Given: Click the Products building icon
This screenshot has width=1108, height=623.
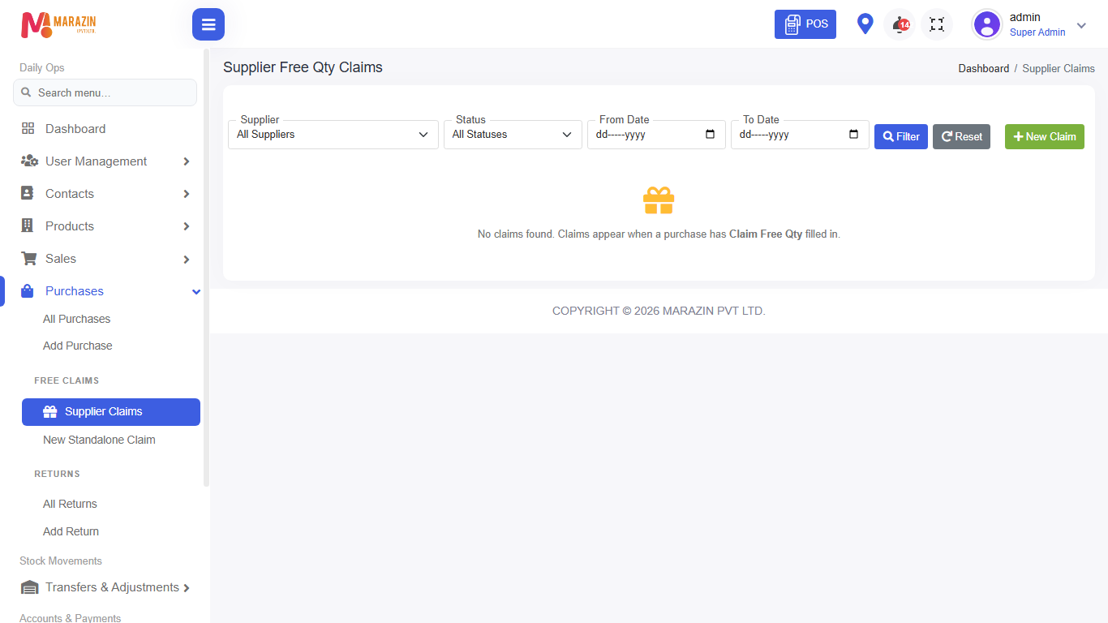Looking at the screenshot, I should [28, 226].
